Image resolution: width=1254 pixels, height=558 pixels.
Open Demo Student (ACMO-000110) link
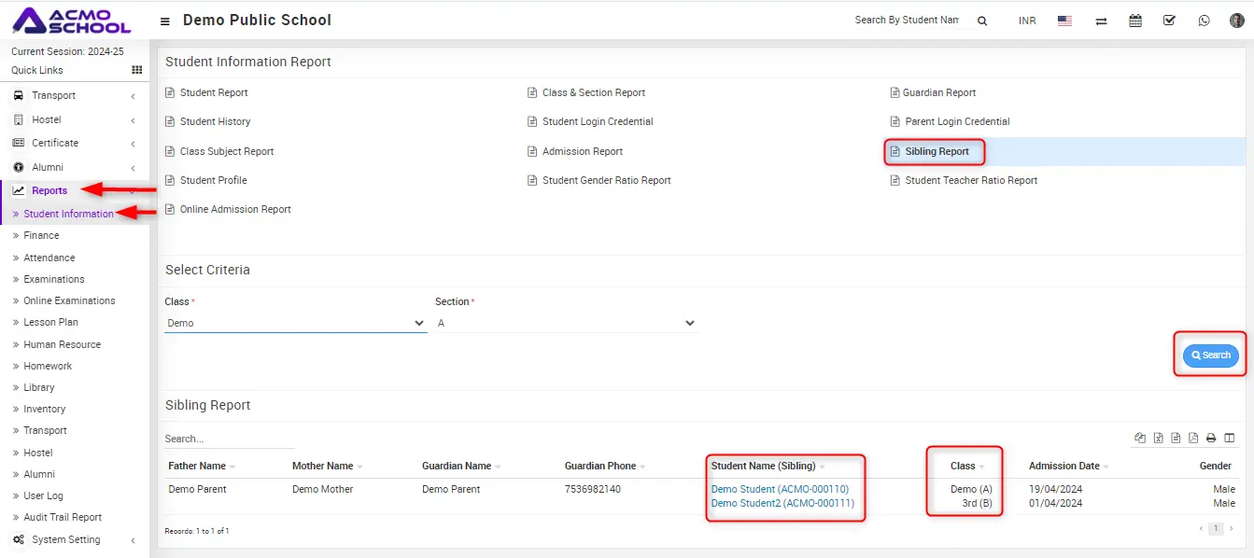click(780, 489)
